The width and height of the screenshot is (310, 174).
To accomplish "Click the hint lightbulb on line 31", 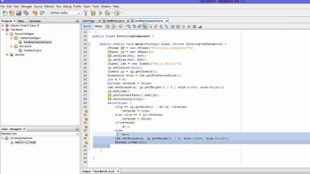I will point(86,111).
